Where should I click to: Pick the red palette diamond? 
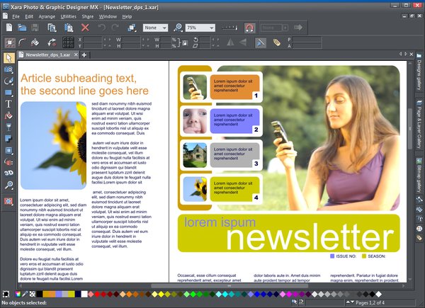(97, 294)
